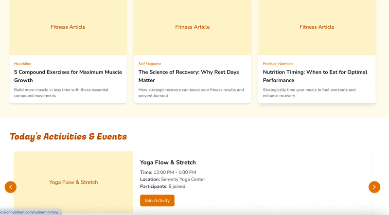Click the Precision Nutrition source label

pyautogui.click(x=278, y=64)
